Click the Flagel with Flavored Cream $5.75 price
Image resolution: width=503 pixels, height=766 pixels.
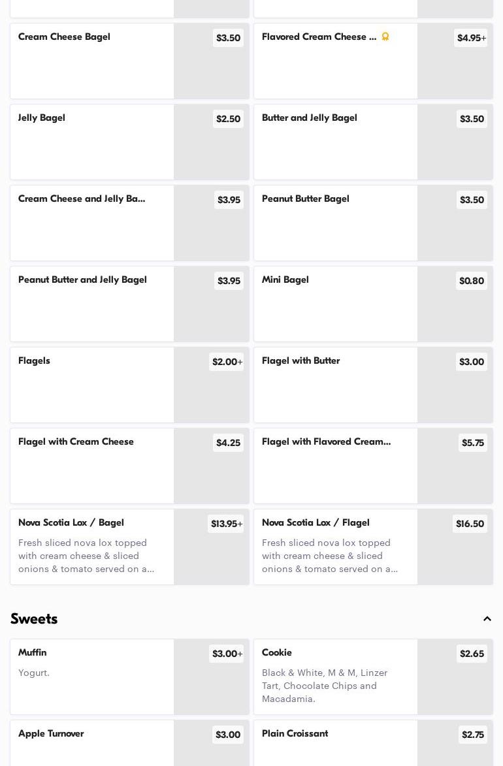click(x=473, y=443)
